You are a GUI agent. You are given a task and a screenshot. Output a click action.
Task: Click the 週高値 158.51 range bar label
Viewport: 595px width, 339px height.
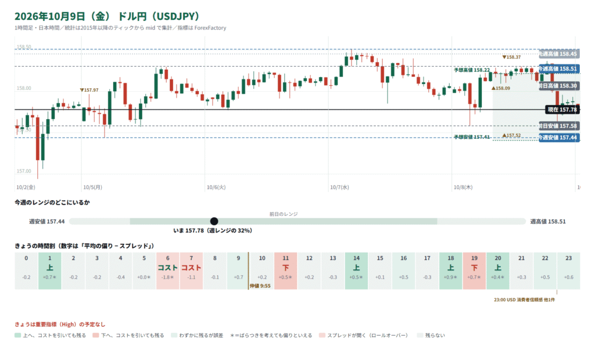tap(548, 221)
